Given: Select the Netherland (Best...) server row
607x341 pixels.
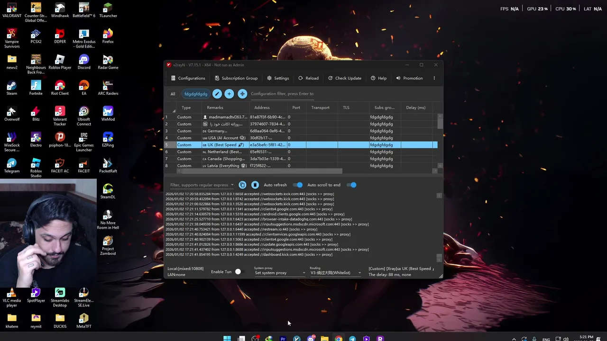Looking at the screenshot, I should (x=301, y=152).
